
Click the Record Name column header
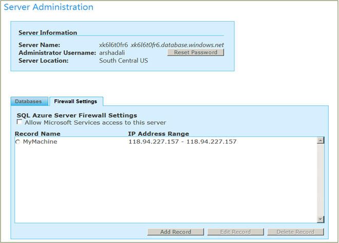37,134
